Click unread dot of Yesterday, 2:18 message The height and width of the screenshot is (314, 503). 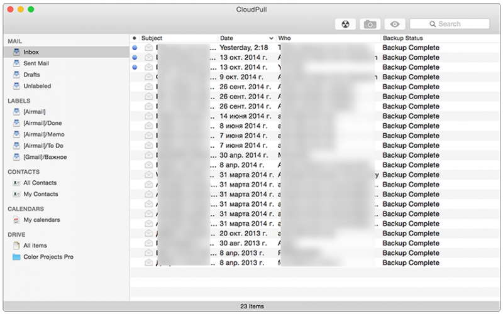point(135,48)
